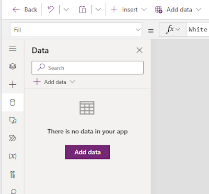Expand the paste options chevron

click(98, 9)
